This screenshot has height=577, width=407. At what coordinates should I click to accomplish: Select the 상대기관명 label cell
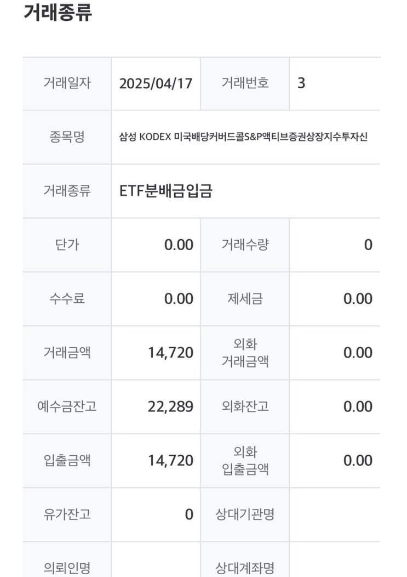click(245, 514)
